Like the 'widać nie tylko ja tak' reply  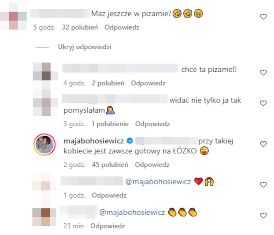(263, 103)
